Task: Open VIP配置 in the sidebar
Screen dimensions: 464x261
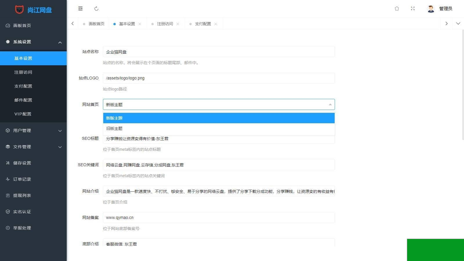Action: pyautogui.click(x=33, y=114)
